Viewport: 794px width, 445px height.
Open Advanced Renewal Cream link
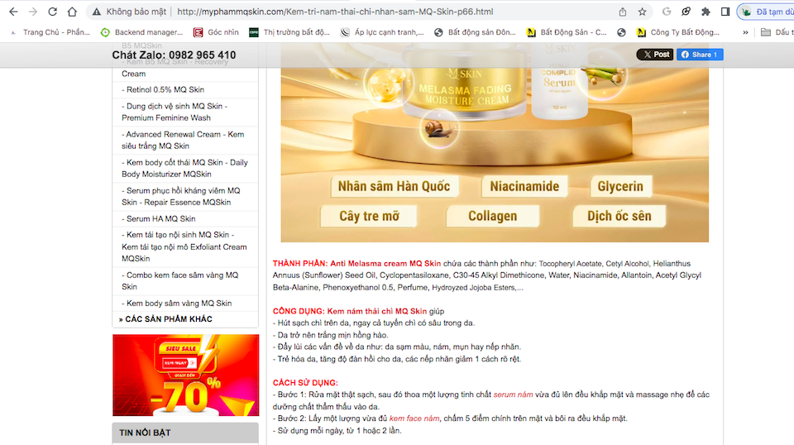[x=183, y=141]
